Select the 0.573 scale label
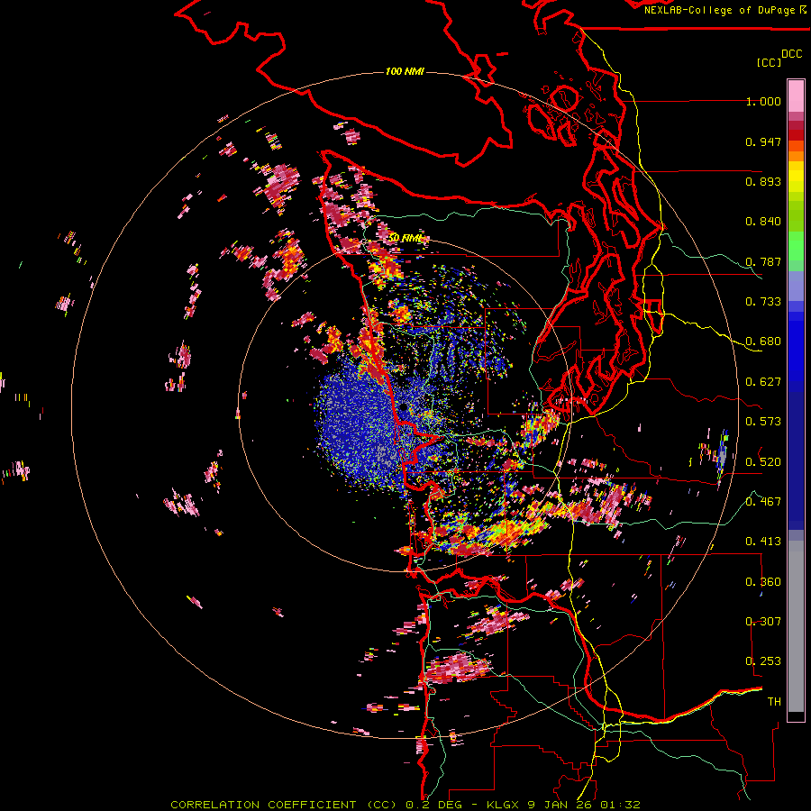Viewport: 811px width, 811px height. [x=763, y=422]
